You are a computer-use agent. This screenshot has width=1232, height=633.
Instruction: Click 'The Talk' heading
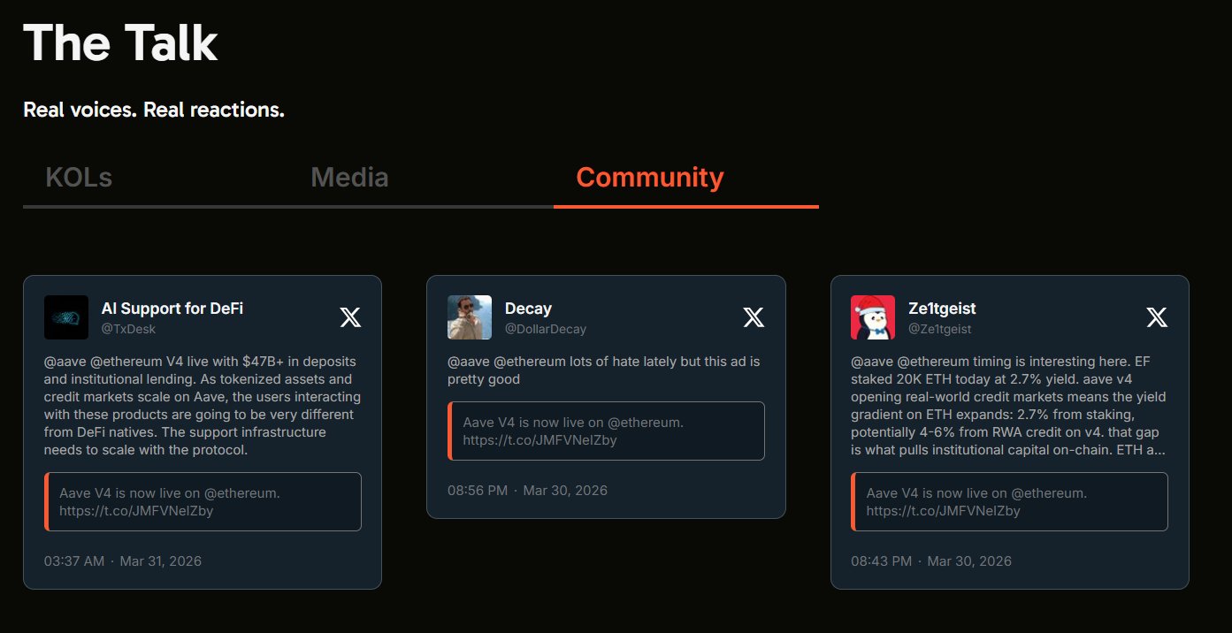120,42
